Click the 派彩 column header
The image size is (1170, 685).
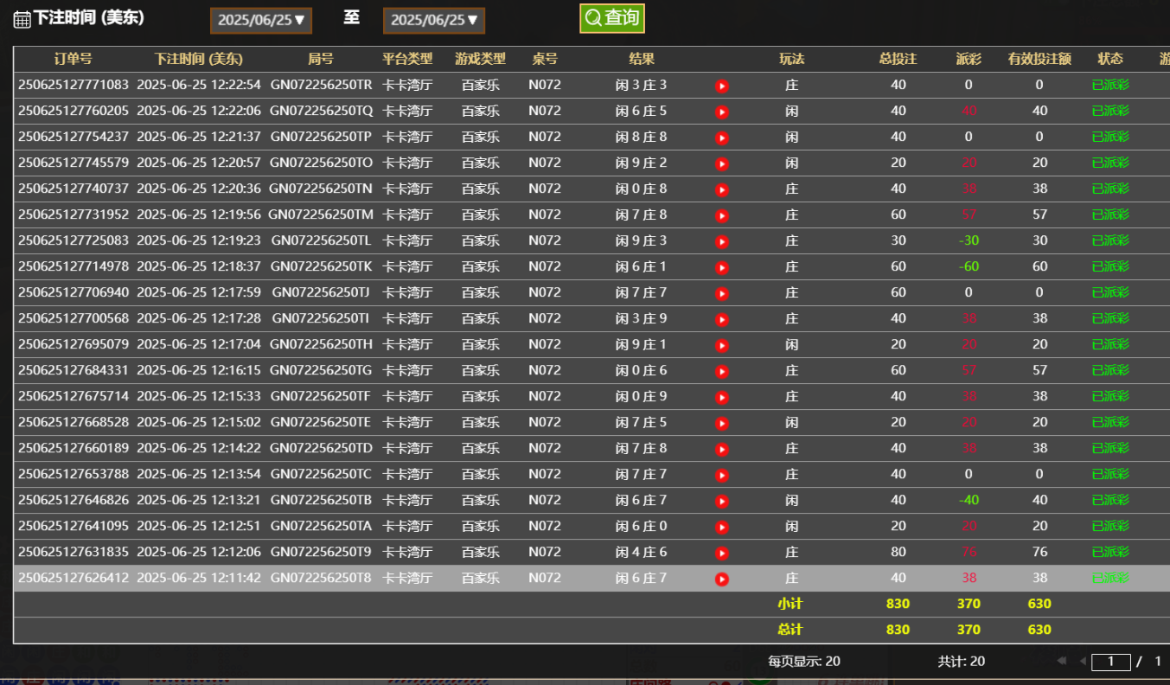[969, 59]
